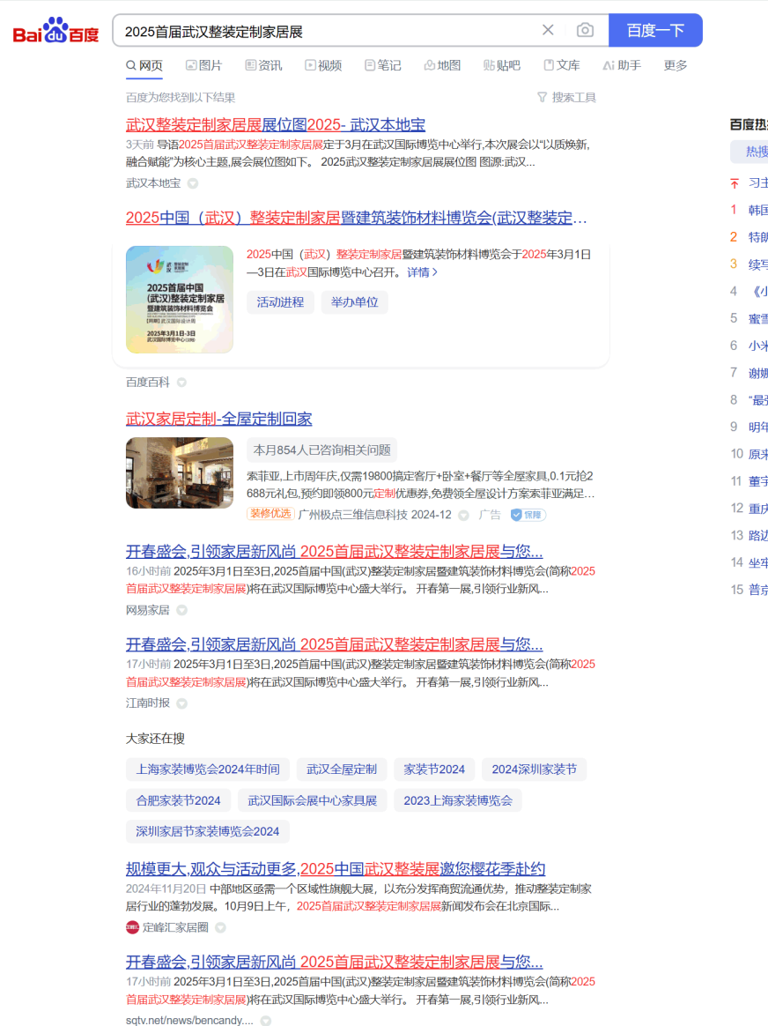The image size is (768, 1026).
Task: Click 本月854人已咨询相关问题 label
Action: pyautogui.click(x=321, y=450)
